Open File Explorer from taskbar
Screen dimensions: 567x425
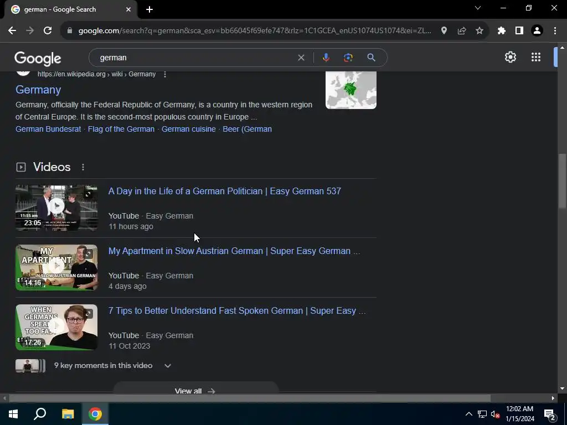pyautogui.click(x=68, y=414)
